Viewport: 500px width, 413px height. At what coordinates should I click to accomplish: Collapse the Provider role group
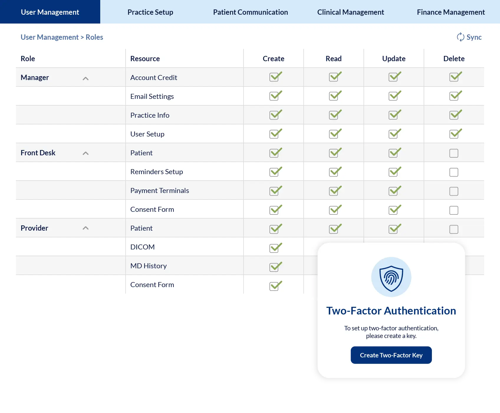coord(85,228)
